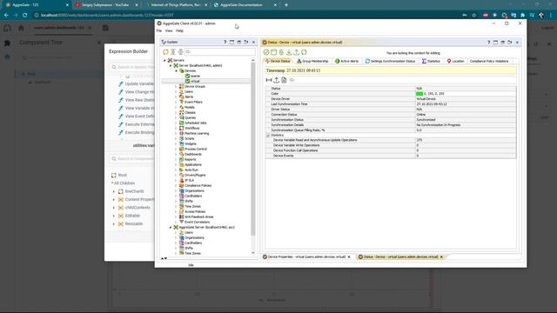Close the Component Tree panel in the browser

point(99,43)
